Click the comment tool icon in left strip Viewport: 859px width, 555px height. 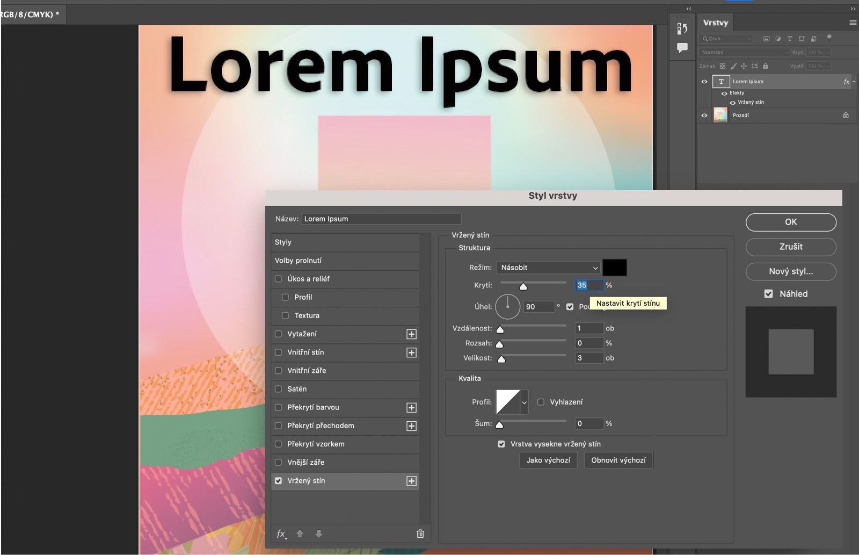pos(682,48)
